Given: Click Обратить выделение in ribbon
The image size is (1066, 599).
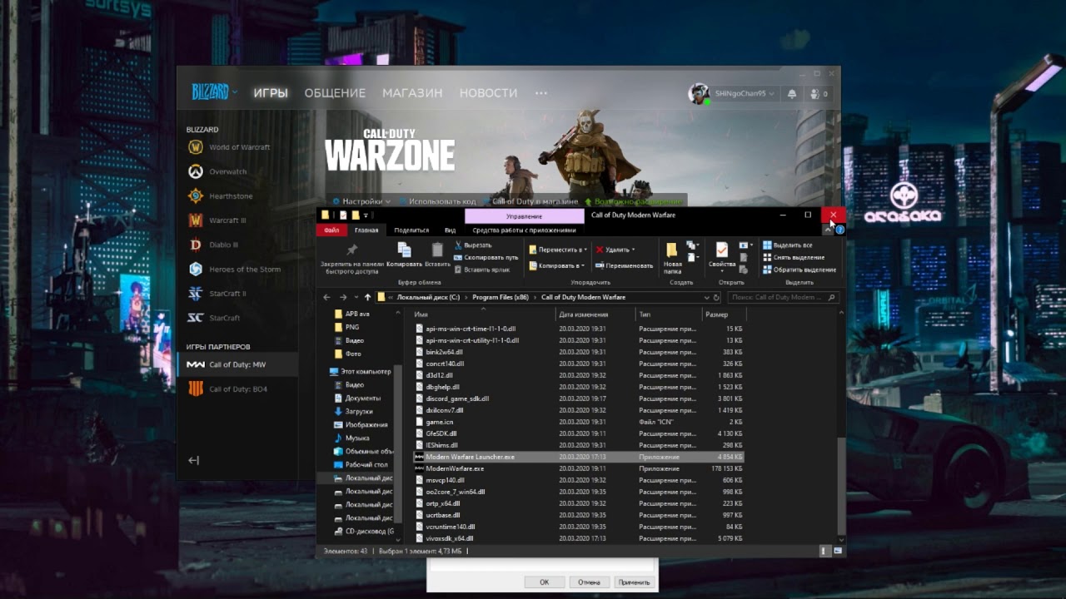Looking at the screenshot, I should pos(799,270).
